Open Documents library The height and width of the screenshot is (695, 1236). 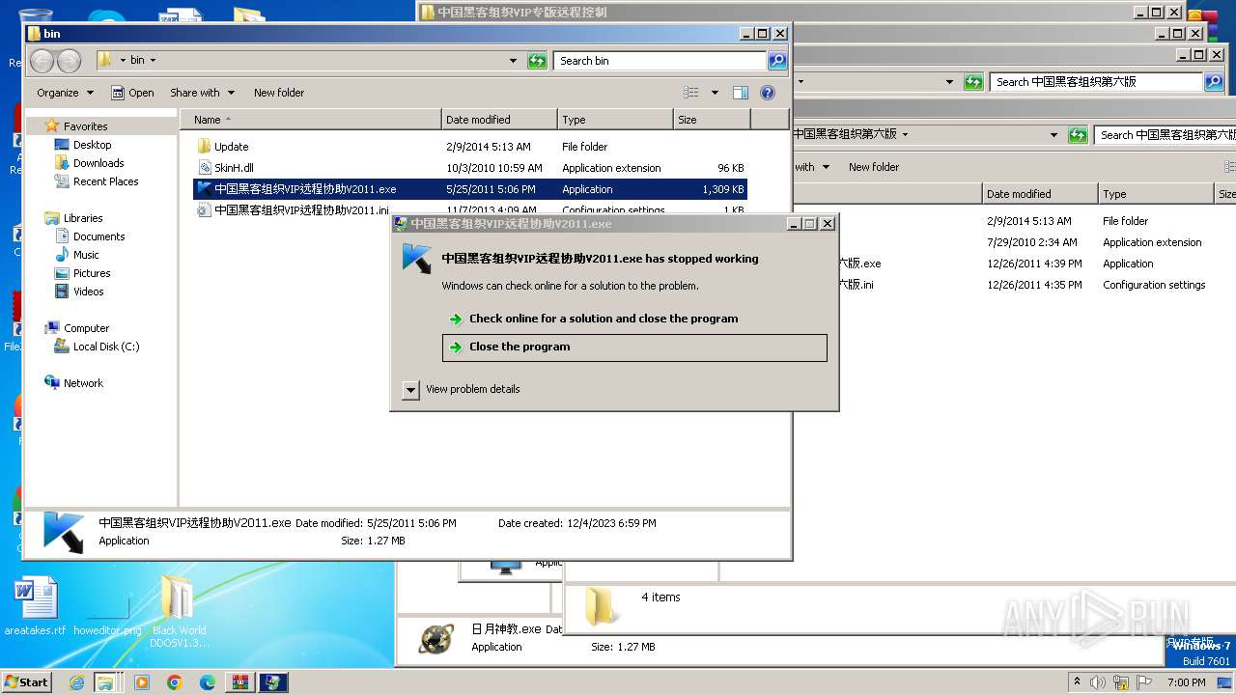(x=98, y=236)
